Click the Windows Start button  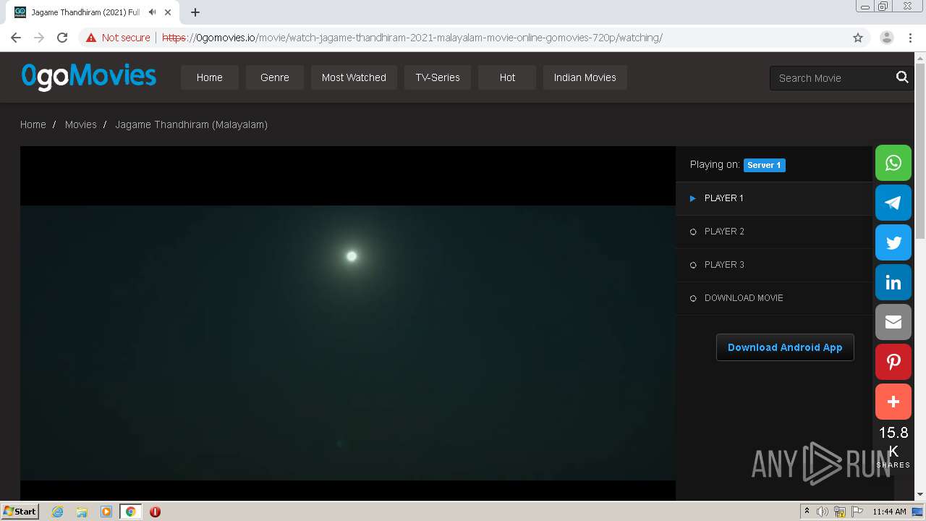[20, 512]
